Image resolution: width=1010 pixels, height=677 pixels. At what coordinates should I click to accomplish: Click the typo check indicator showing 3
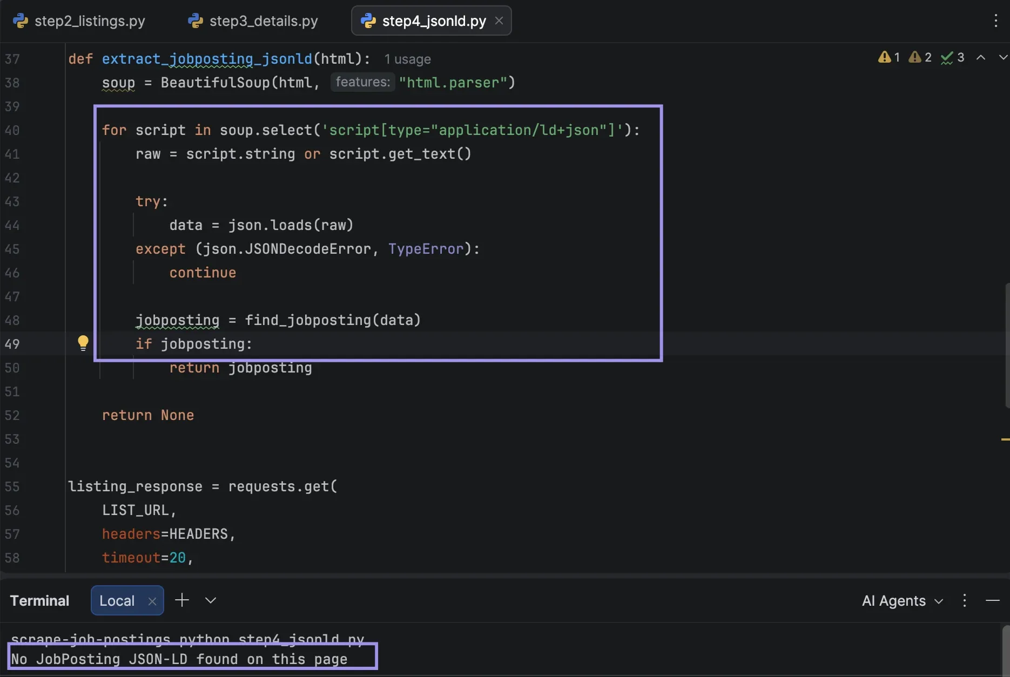click(952, 57)
